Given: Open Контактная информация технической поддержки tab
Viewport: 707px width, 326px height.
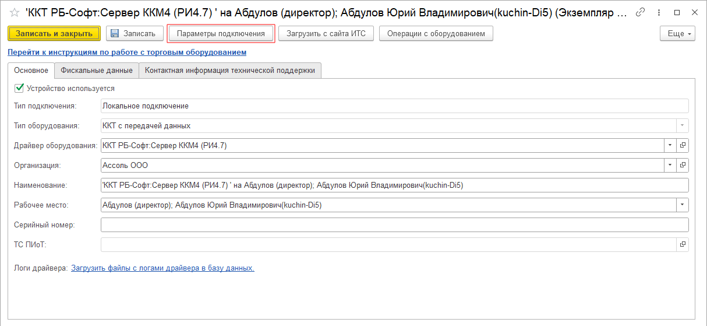Looking at the screenshot, I should 230,71.
